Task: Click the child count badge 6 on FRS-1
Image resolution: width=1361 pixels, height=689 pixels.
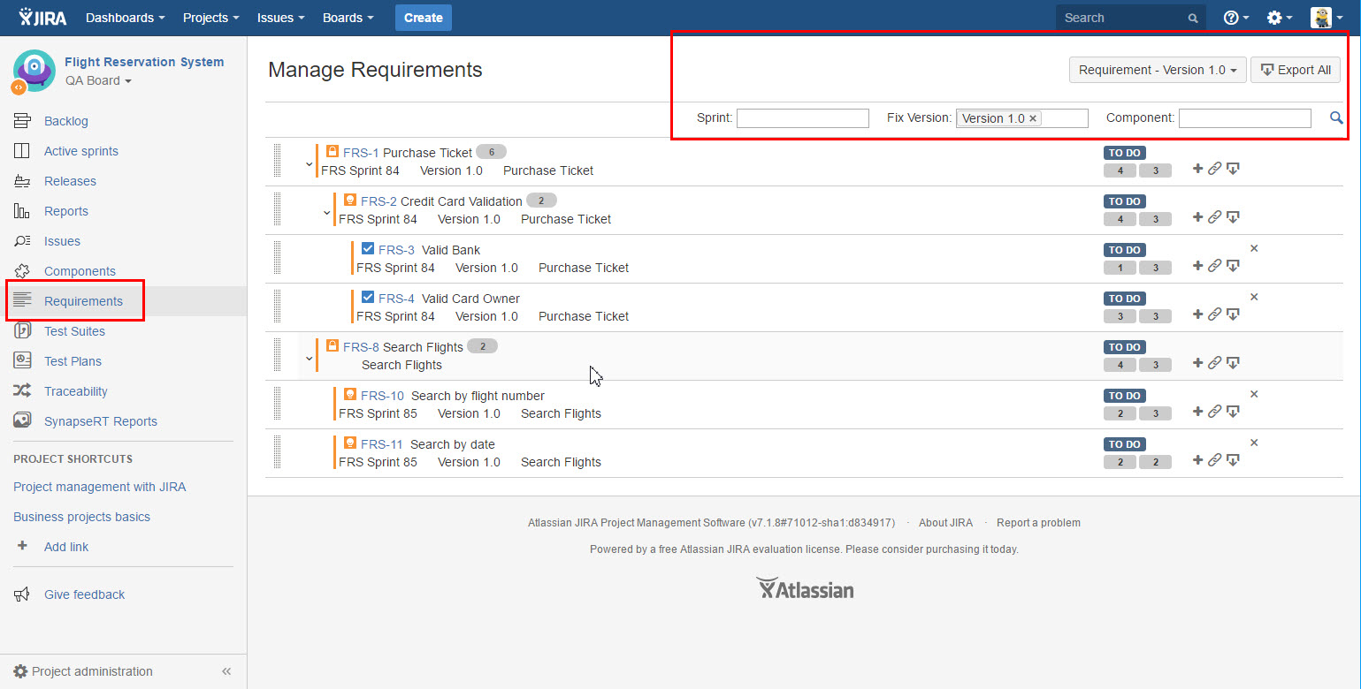Action: coord(491,152)
